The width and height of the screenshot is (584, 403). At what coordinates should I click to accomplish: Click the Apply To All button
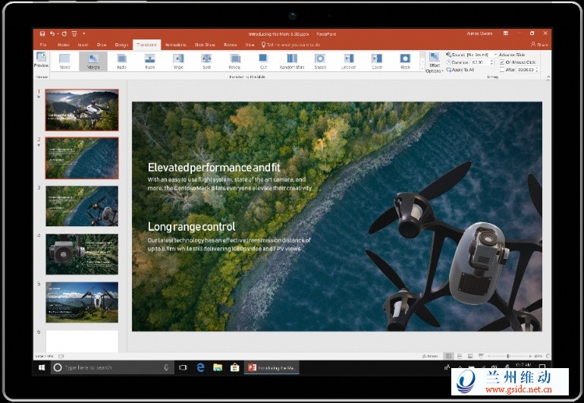point(461,70)
